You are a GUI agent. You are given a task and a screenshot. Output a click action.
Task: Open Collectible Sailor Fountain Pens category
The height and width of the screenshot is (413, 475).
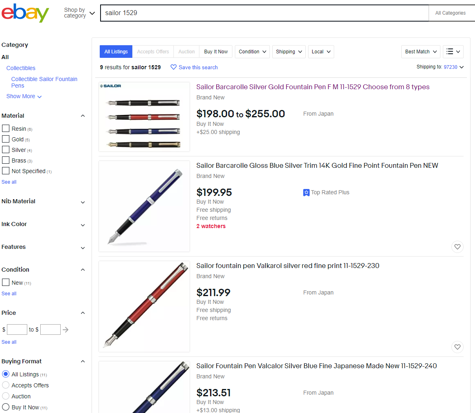tap(44, 82)
